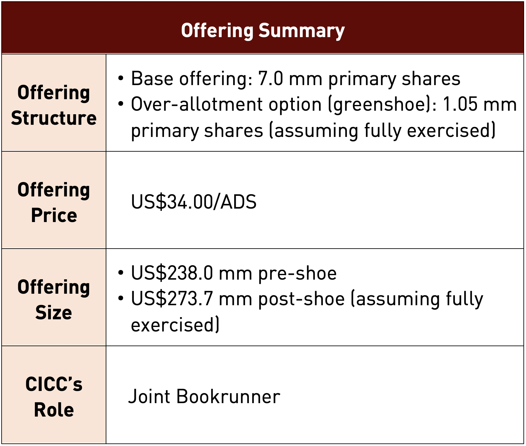Select the word pre-shoe
This screenshot has width=526, height=446.
[297, 274]
